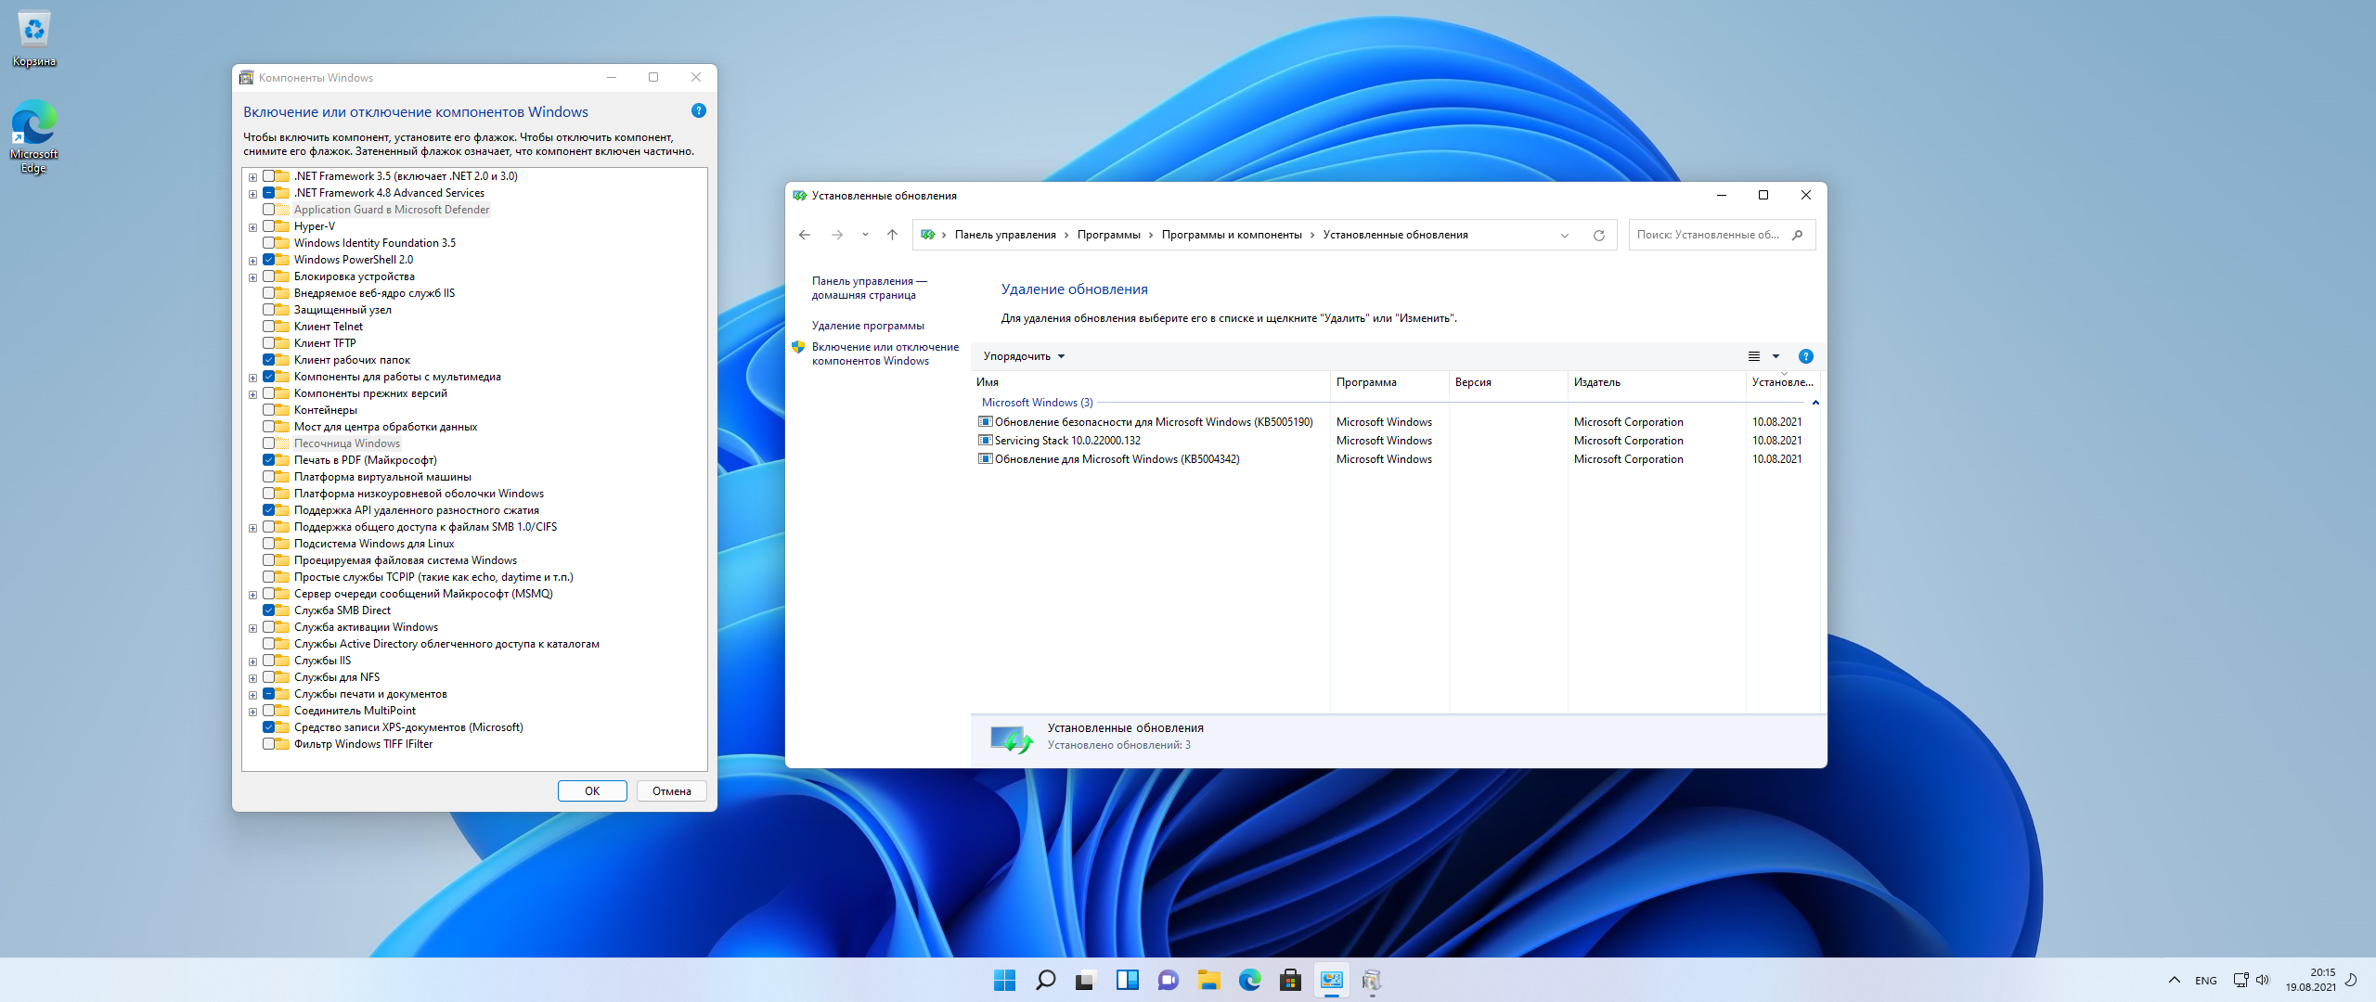Change view layout icon in updates list
The width and height of the screenshot is (2376, 1002).
coord(1754,356)
